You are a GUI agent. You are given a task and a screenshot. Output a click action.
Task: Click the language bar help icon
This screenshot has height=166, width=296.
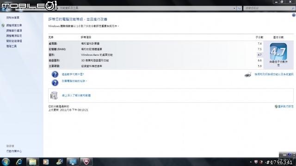(x=290, y=154)
